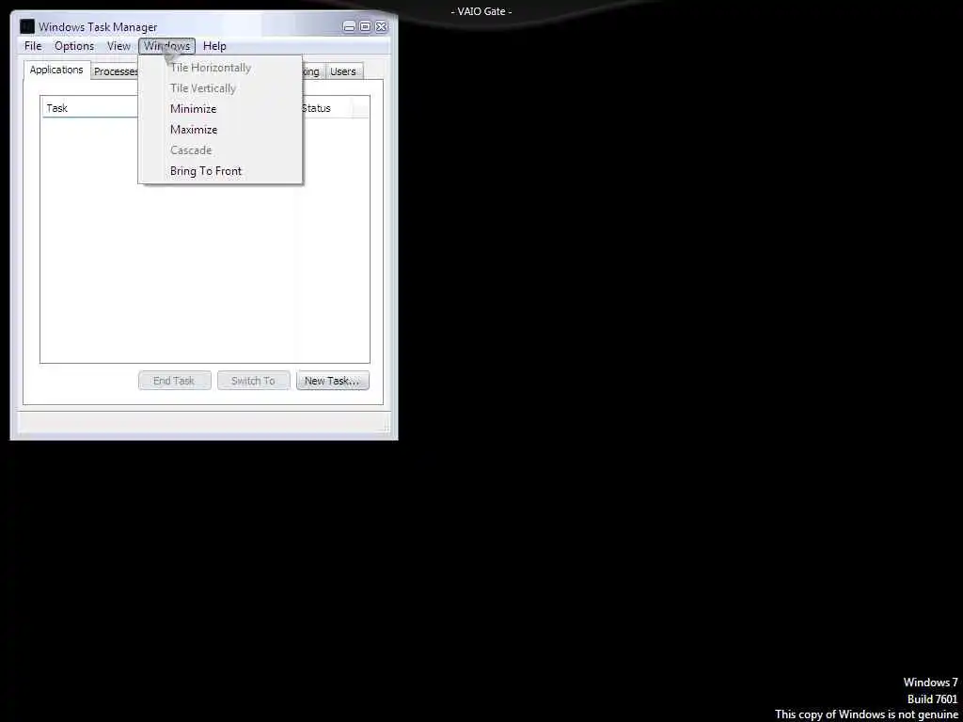Close the Task Manager window

(x=382, y=26)
